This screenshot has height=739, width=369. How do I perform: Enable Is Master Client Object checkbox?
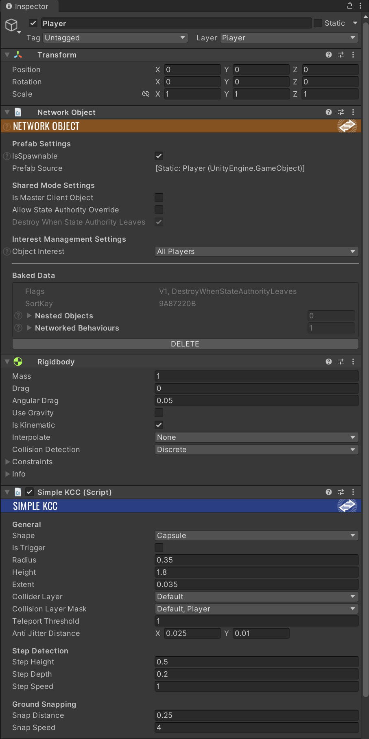[159, 198]
